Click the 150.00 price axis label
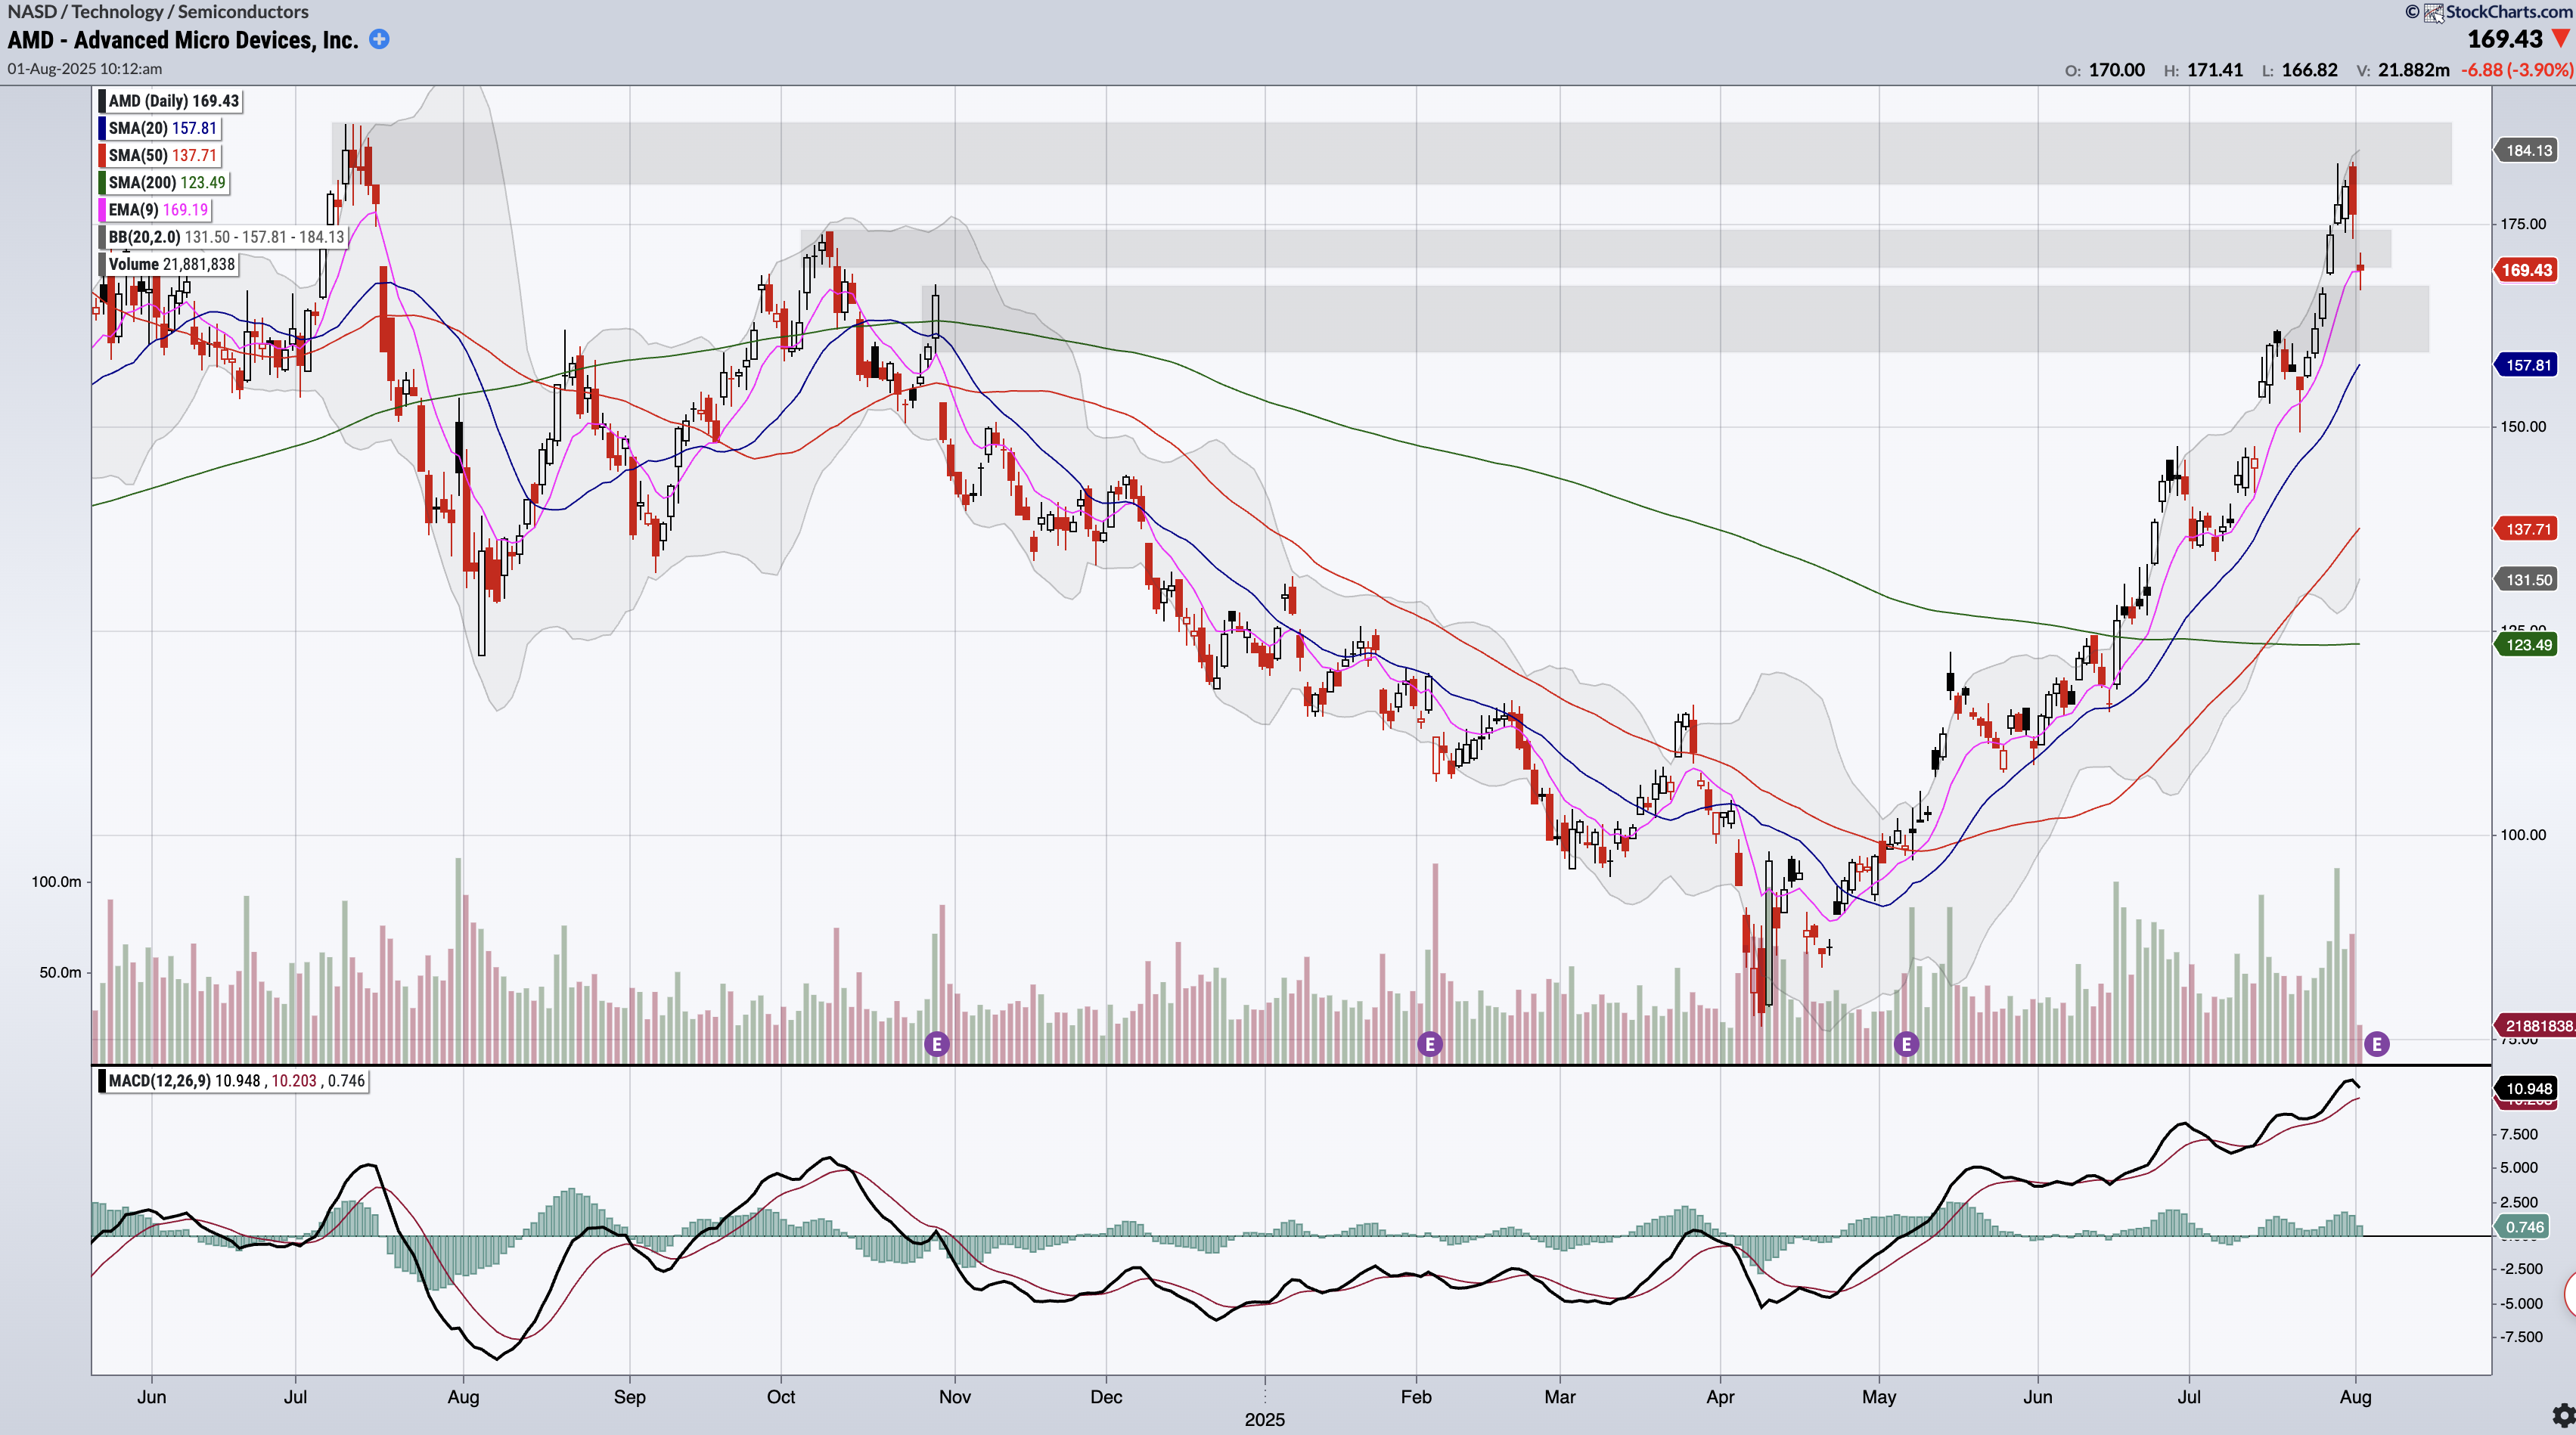The image size is (2576, 1435). 2523,427
